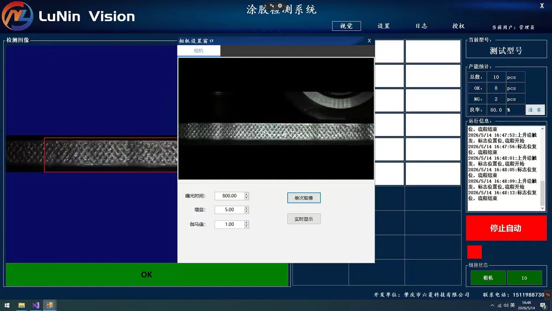Click the 清零 button to reset statistics

click(535, 110)
